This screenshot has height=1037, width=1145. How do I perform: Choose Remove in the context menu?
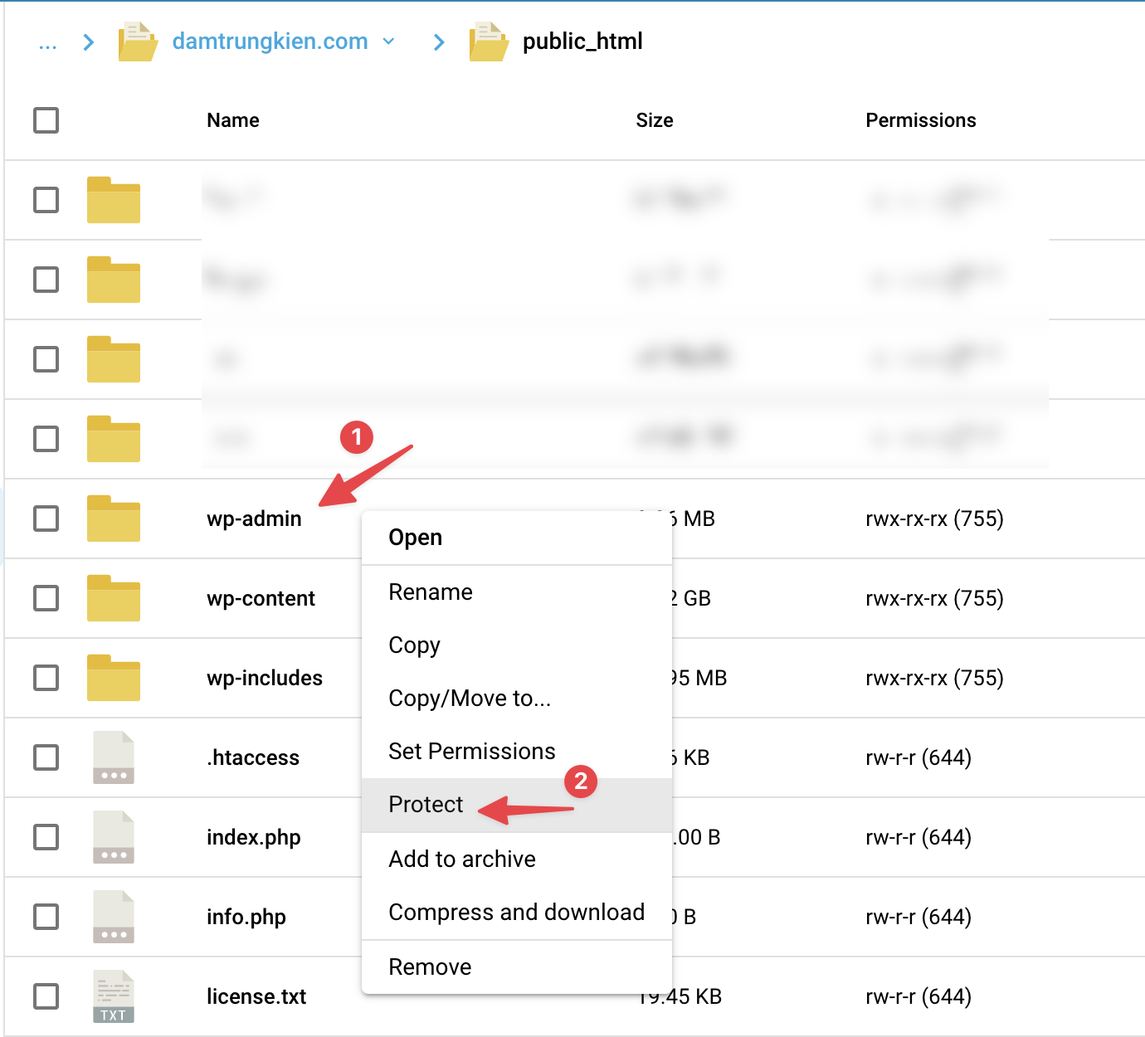[517, 967]
